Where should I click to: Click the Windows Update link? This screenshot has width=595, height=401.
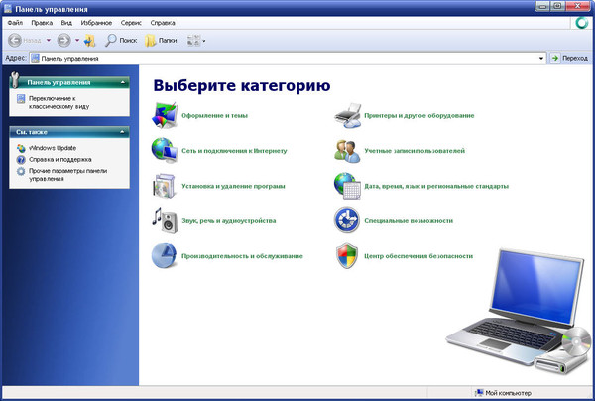click(x=53, y=148)
